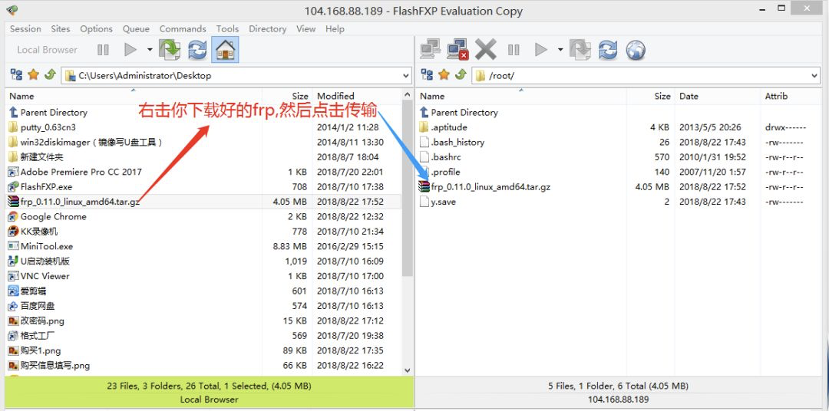The height and width of the screenshot is (411, 829).
Task: Click the remote favorites star icon
Action: coord(444,75)
